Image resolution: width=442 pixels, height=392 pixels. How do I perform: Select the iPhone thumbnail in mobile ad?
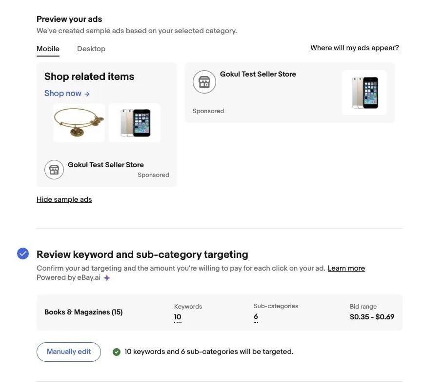pyautogui.click(x=135, y=123)
